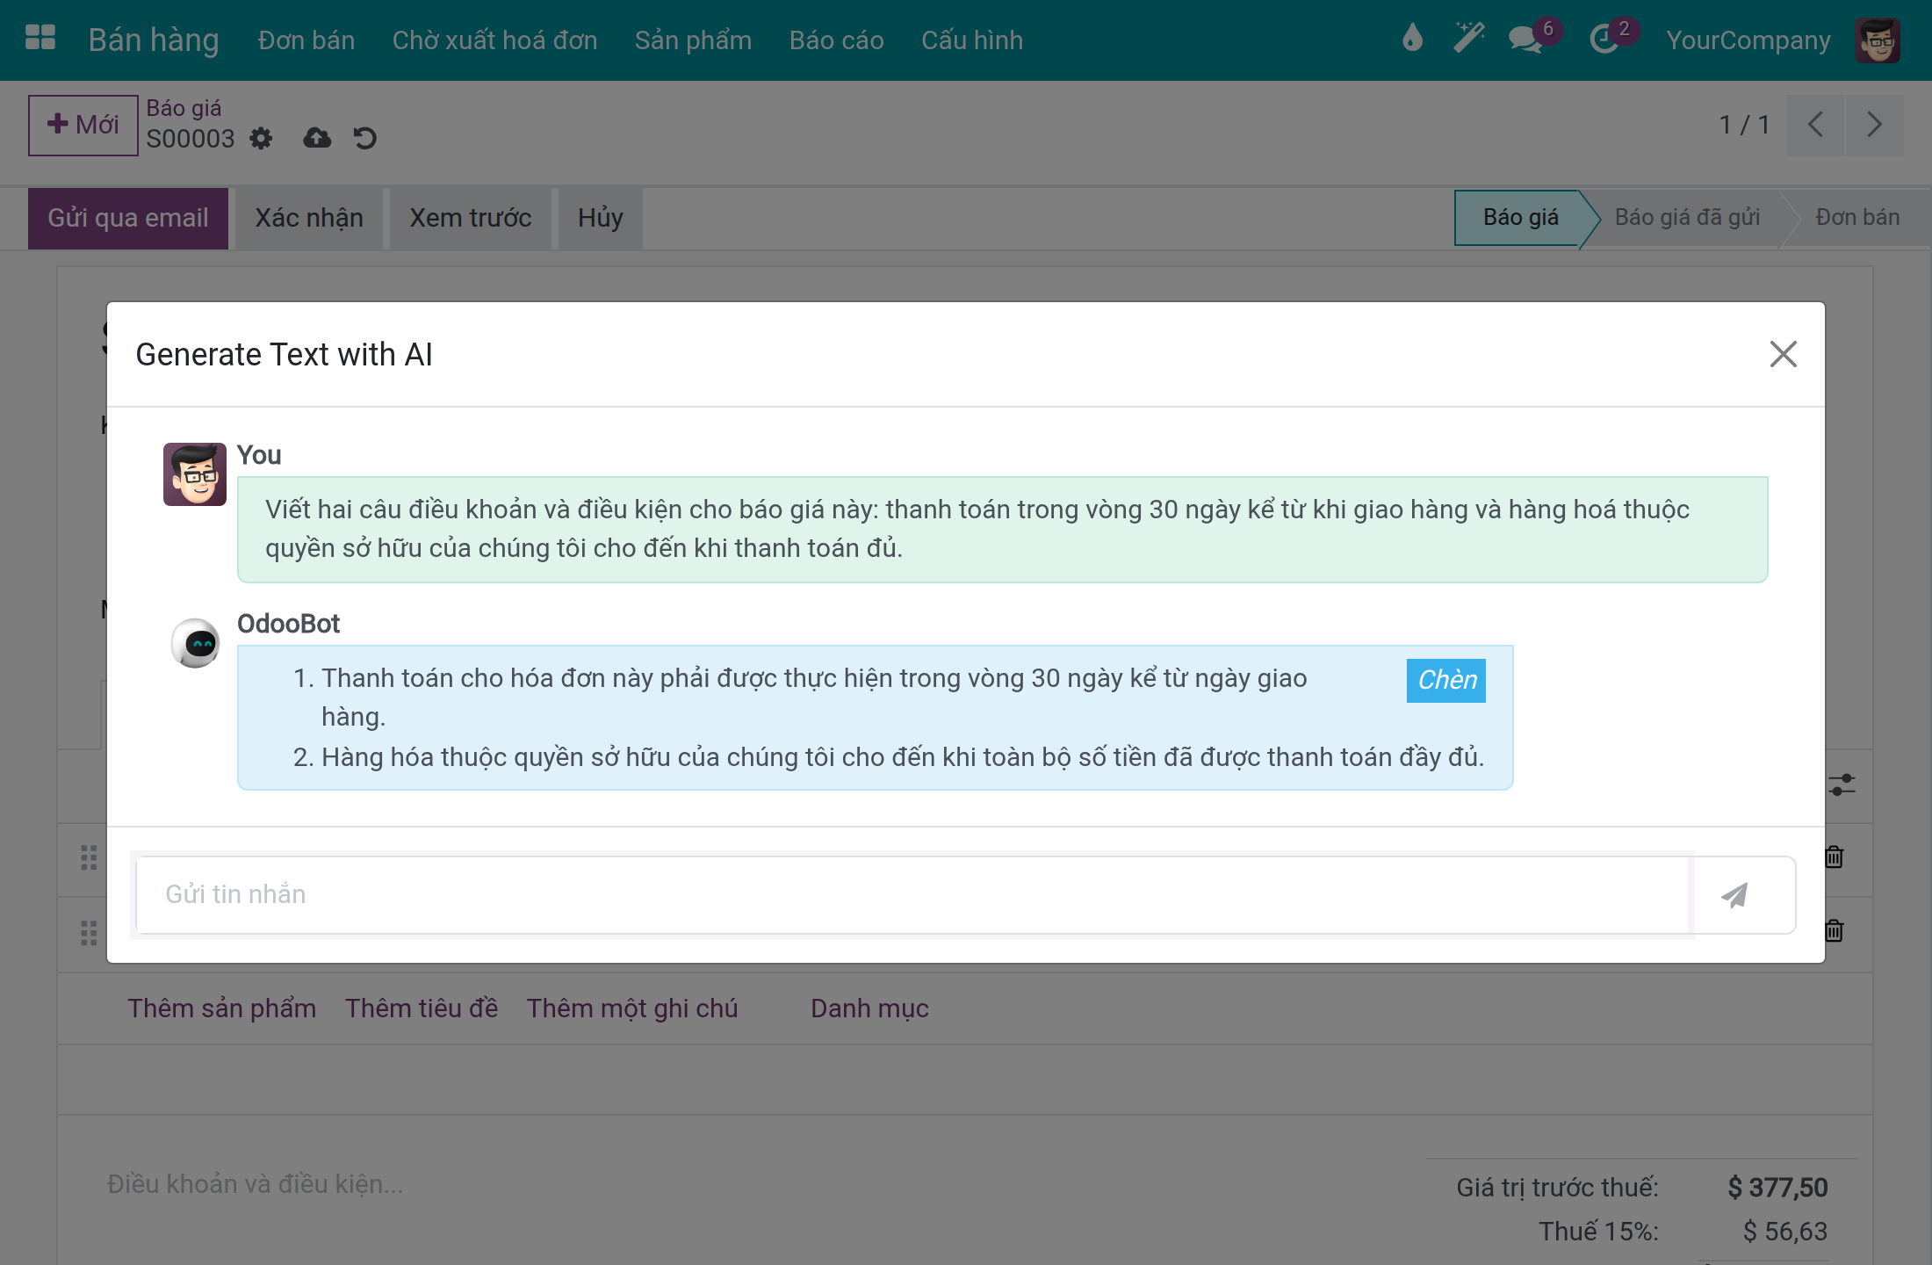The width and height of the screenshot is (1932, 1265).
Task: Delete second order line trash icon
Action: coord(1835,930)
